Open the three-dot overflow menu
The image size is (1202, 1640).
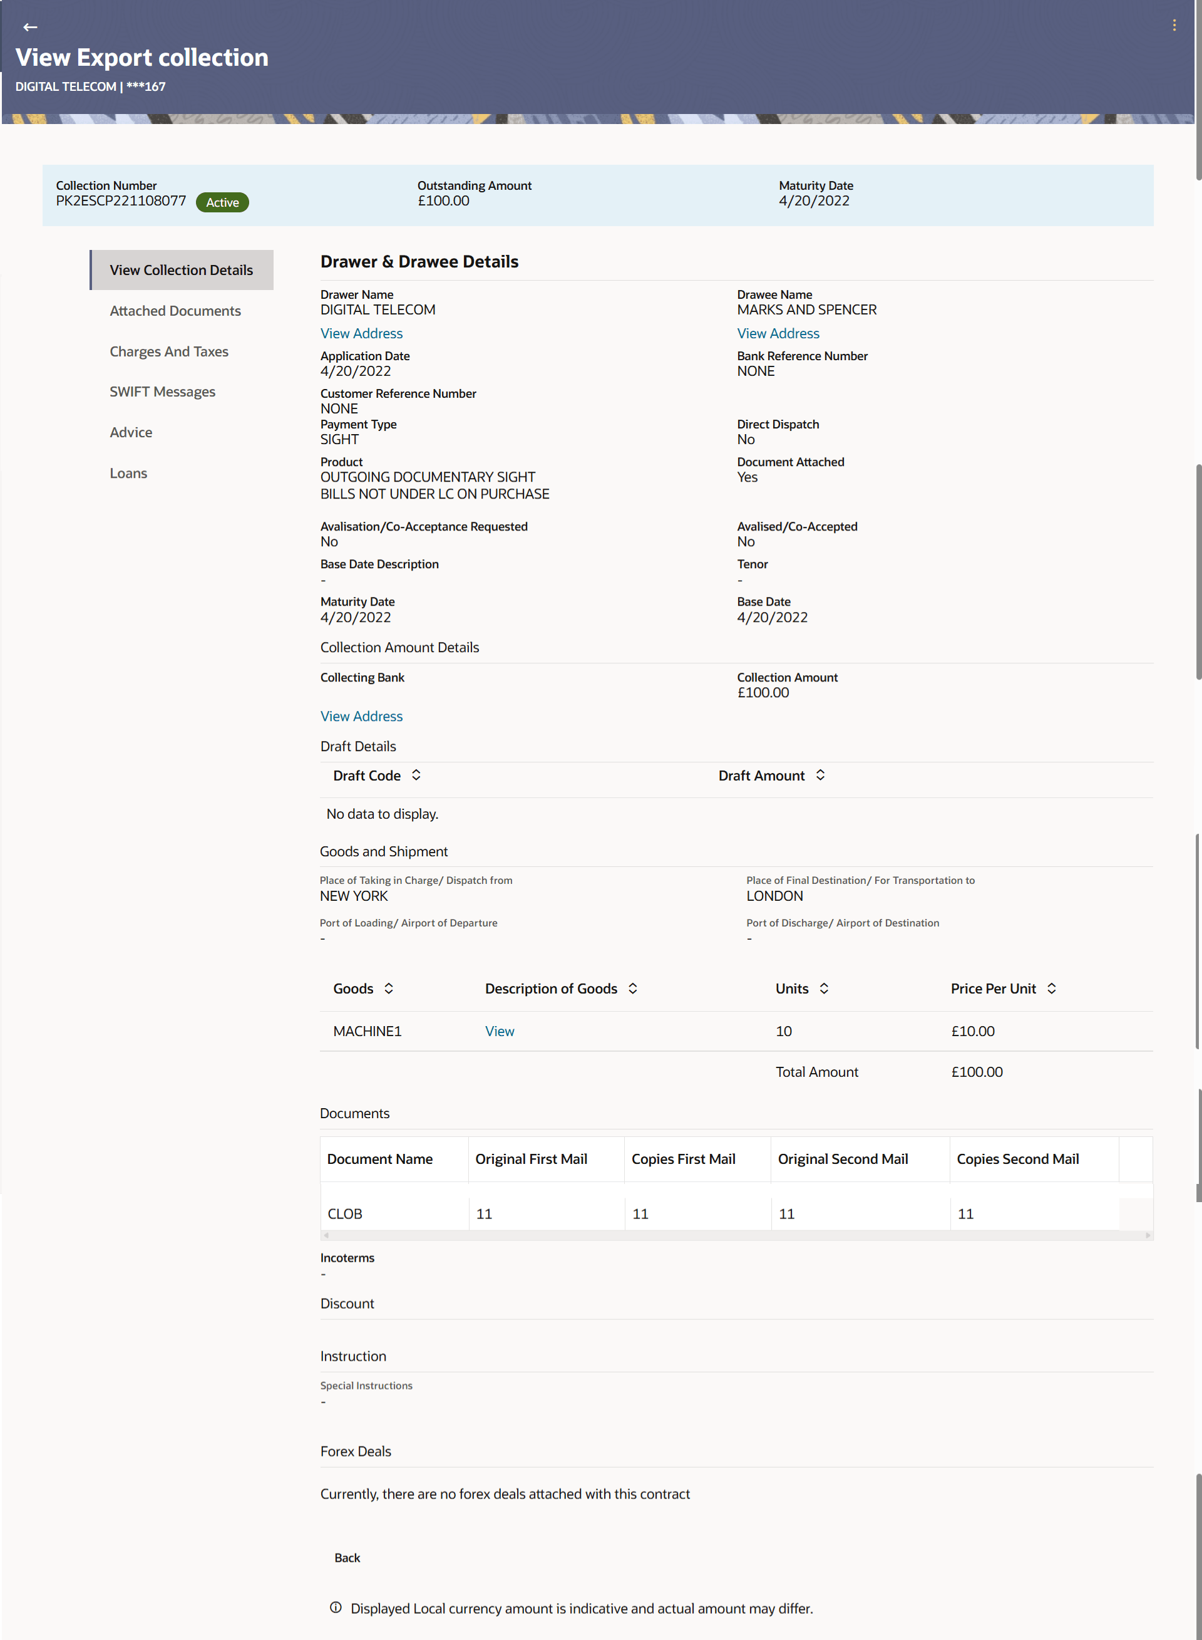[x=1174, y=26]
